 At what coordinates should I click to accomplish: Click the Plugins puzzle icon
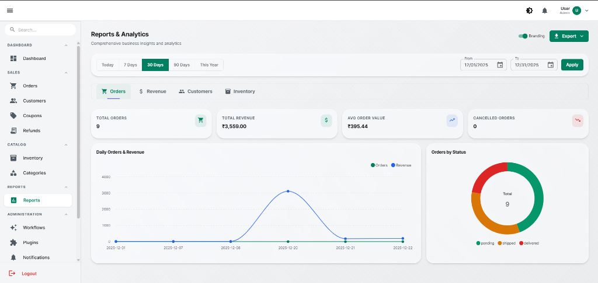click(x=13, y=242)
